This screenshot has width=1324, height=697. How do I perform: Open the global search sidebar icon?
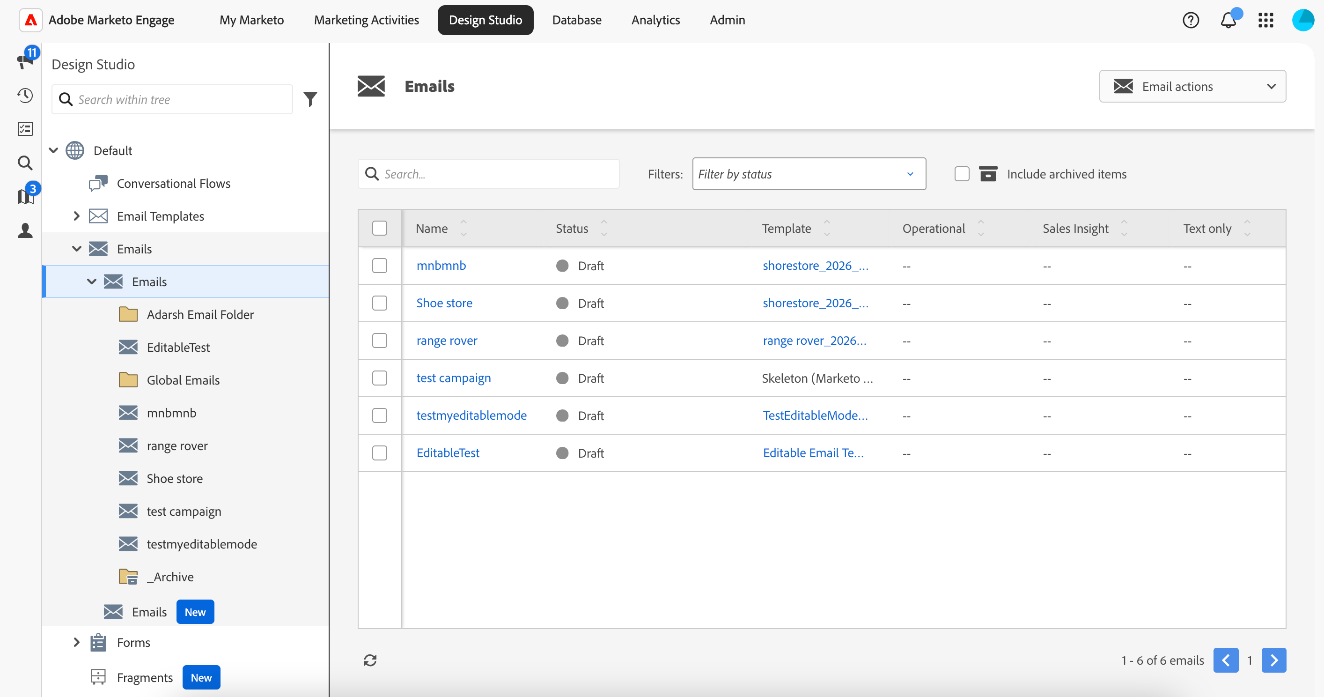pos(25,163)
